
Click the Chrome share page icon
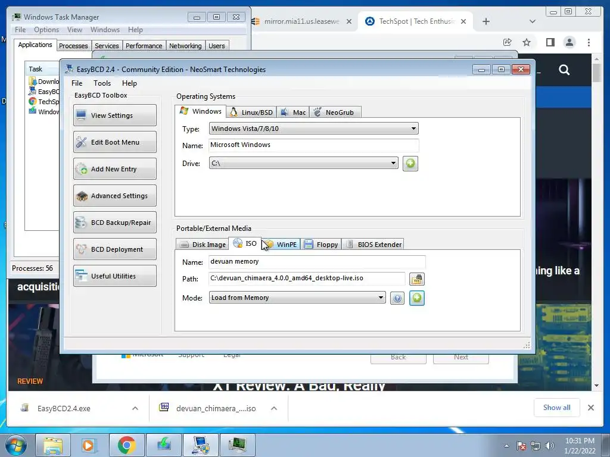coord(507,42)
